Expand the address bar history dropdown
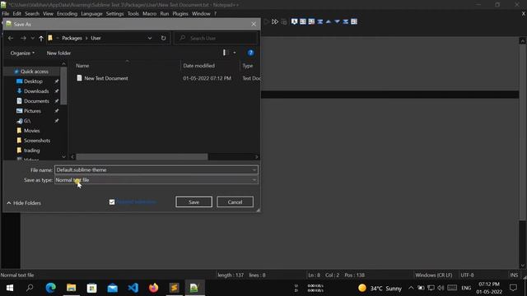 pos(150,38)
